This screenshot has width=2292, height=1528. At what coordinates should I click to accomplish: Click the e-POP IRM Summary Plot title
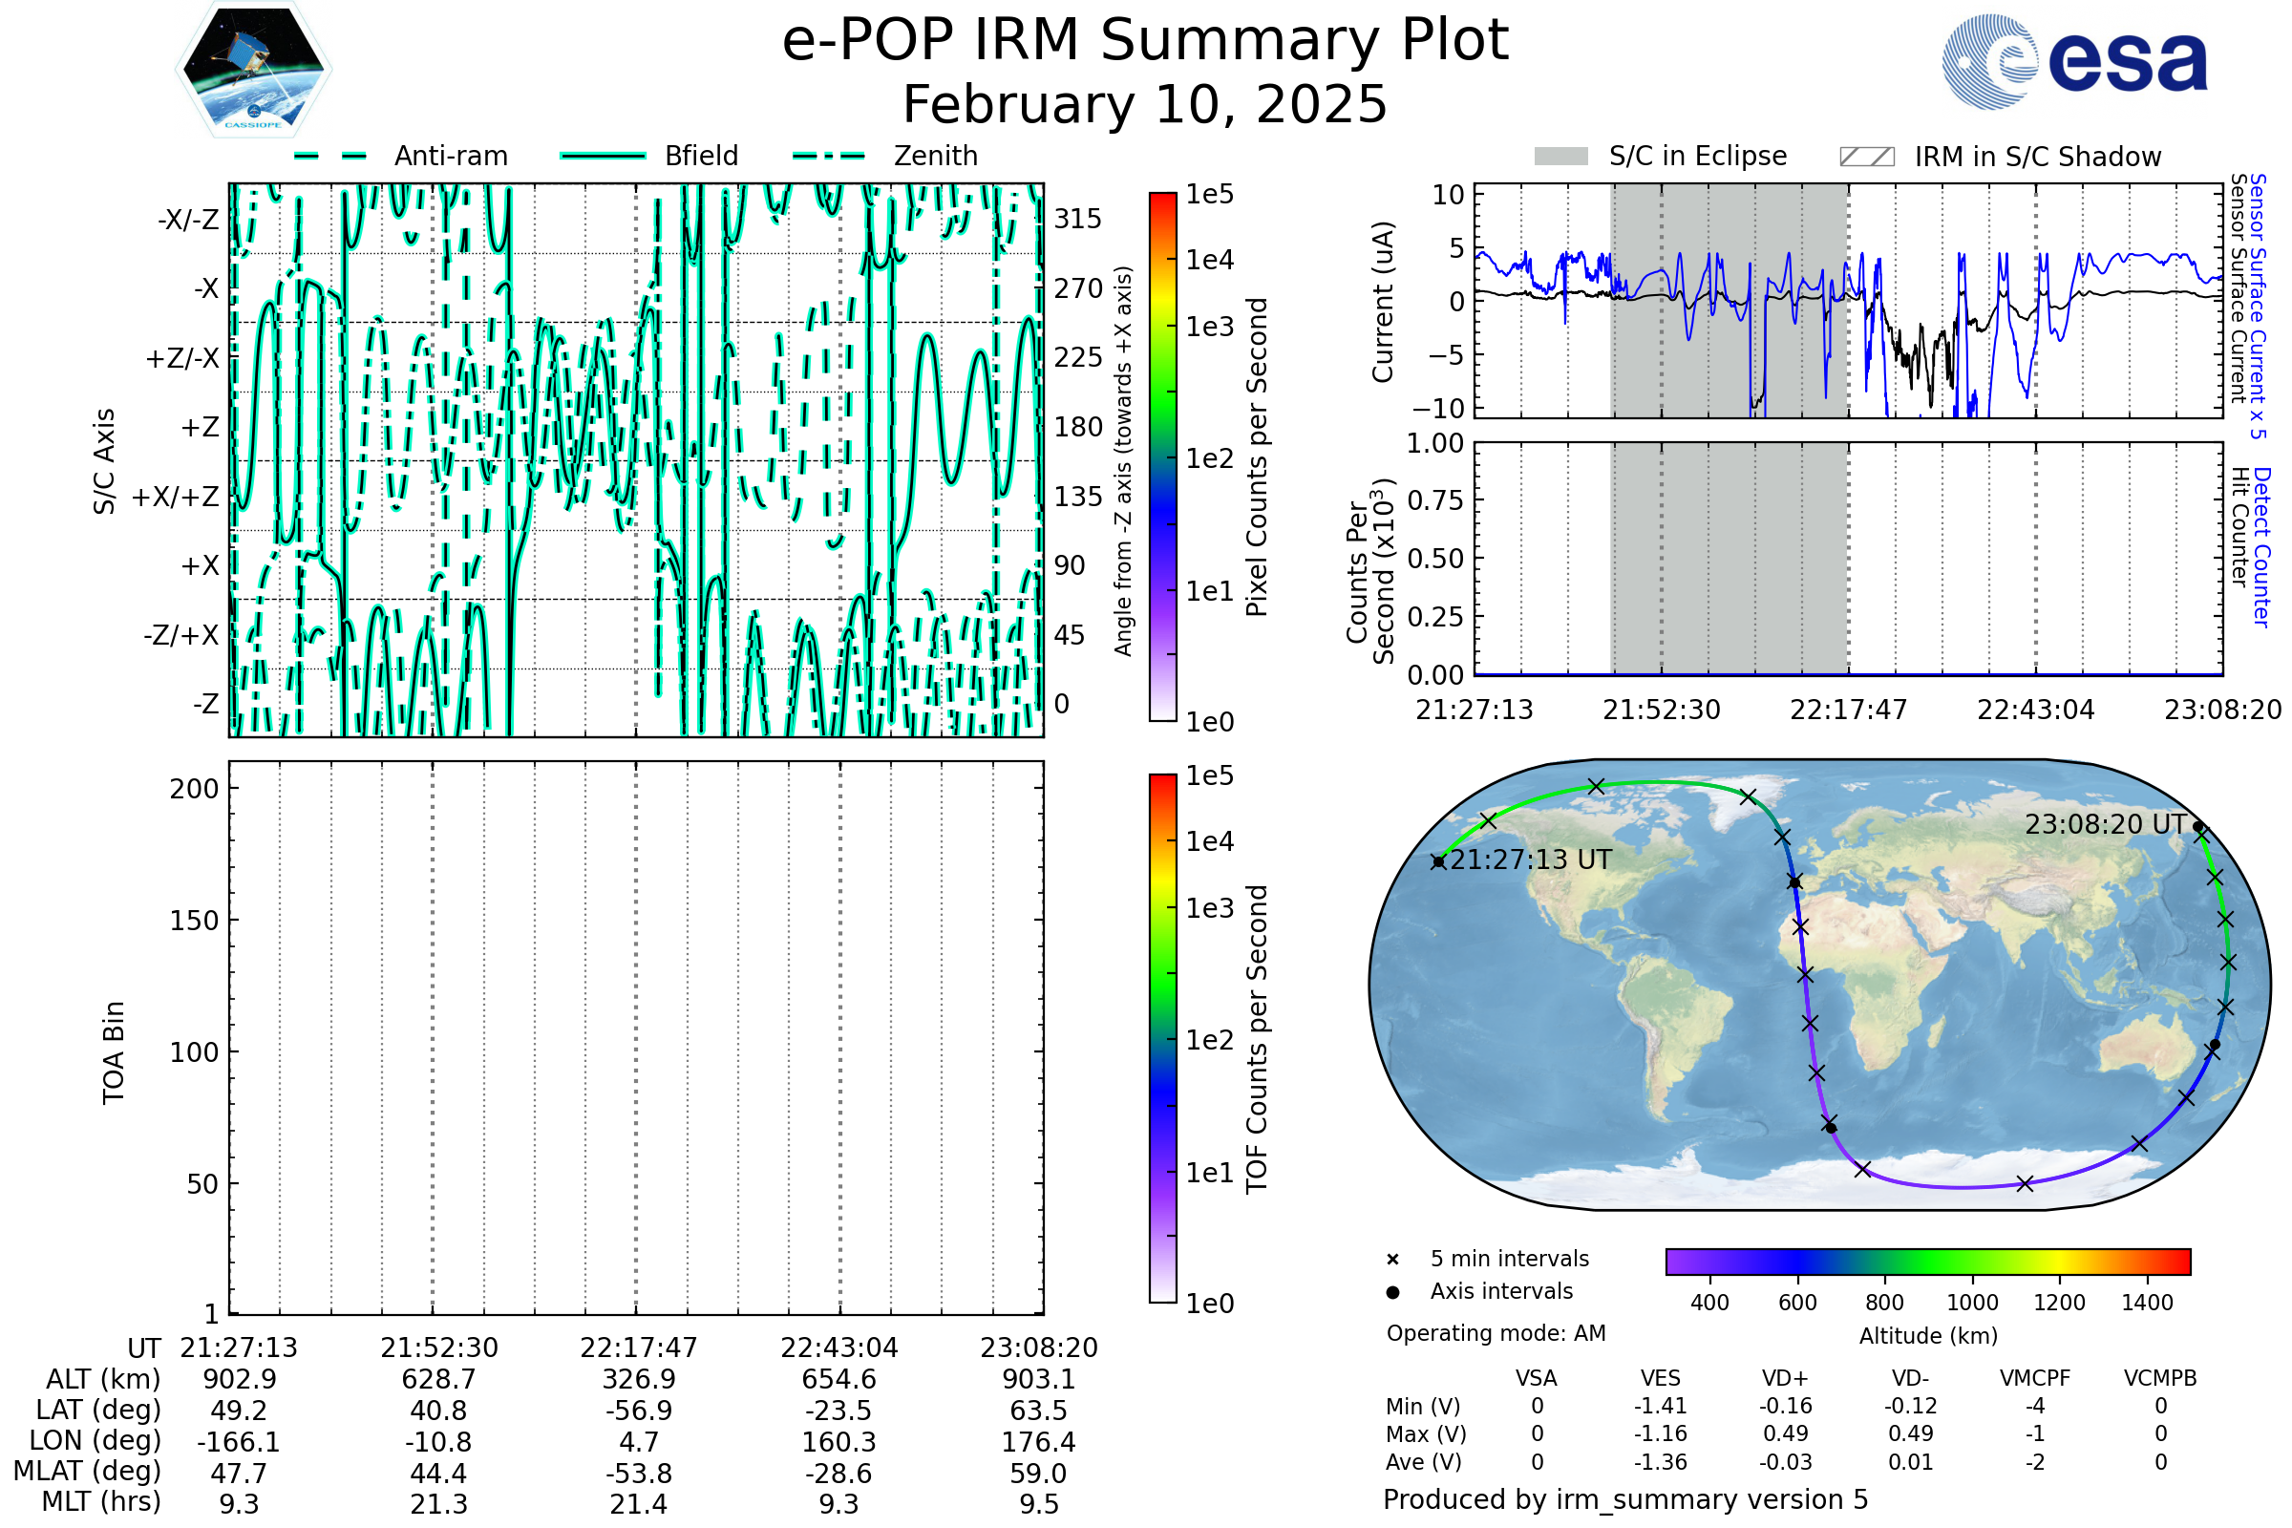[1145, 41]
